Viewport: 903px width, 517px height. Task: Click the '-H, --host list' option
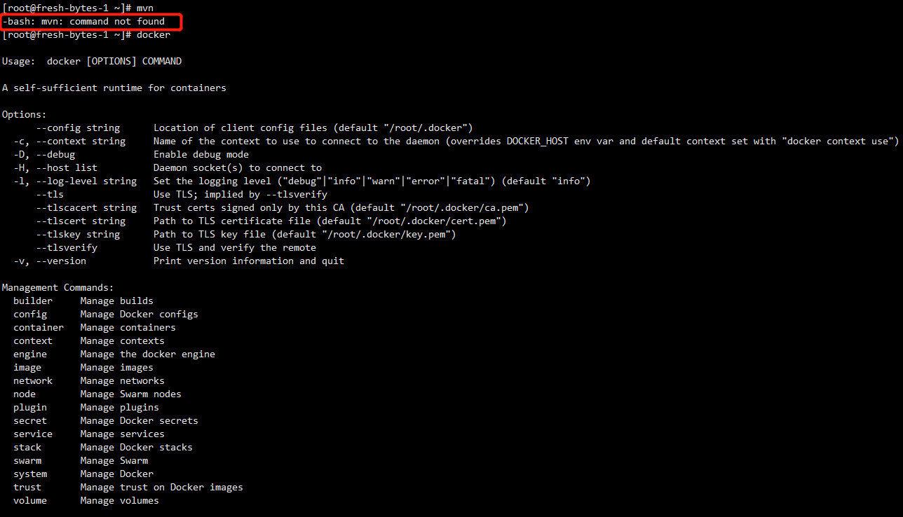[55, 168]
